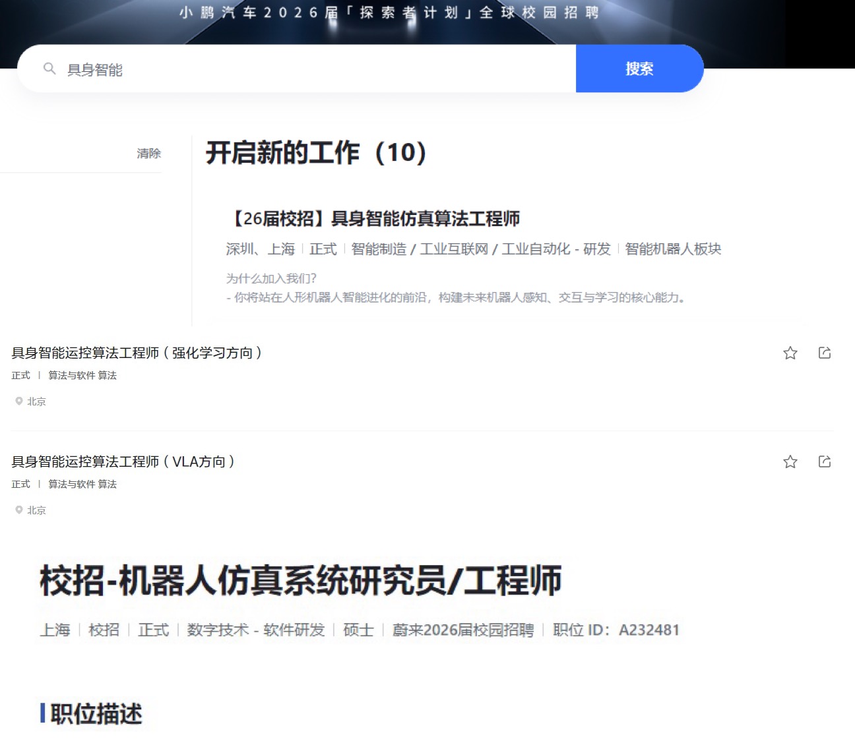
Task: Click 算法与软件 算法 tag under 强化学习方向 job
Action: tap(82, 376)
